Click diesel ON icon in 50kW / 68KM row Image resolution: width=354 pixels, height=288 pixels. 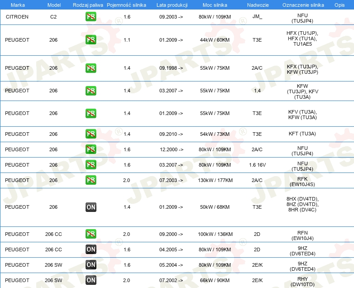(91, 207)
